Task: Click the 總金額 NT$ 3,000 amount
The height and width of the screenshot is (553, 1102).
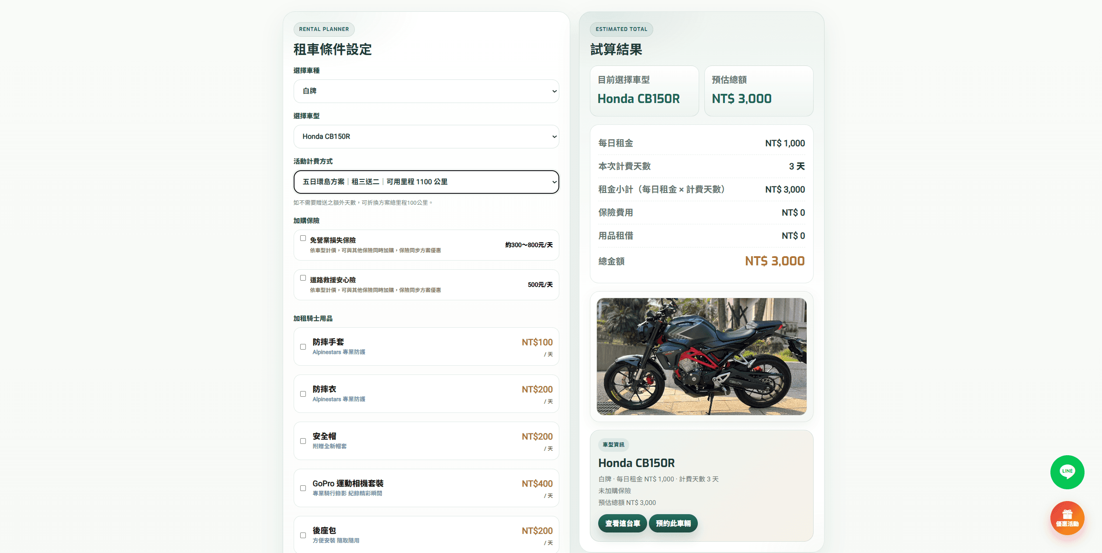Action: point(775,261)
